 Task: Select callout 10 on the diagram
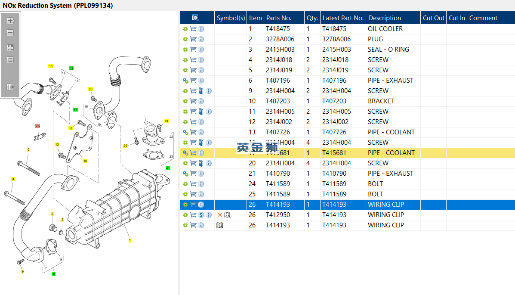(85, 161)
